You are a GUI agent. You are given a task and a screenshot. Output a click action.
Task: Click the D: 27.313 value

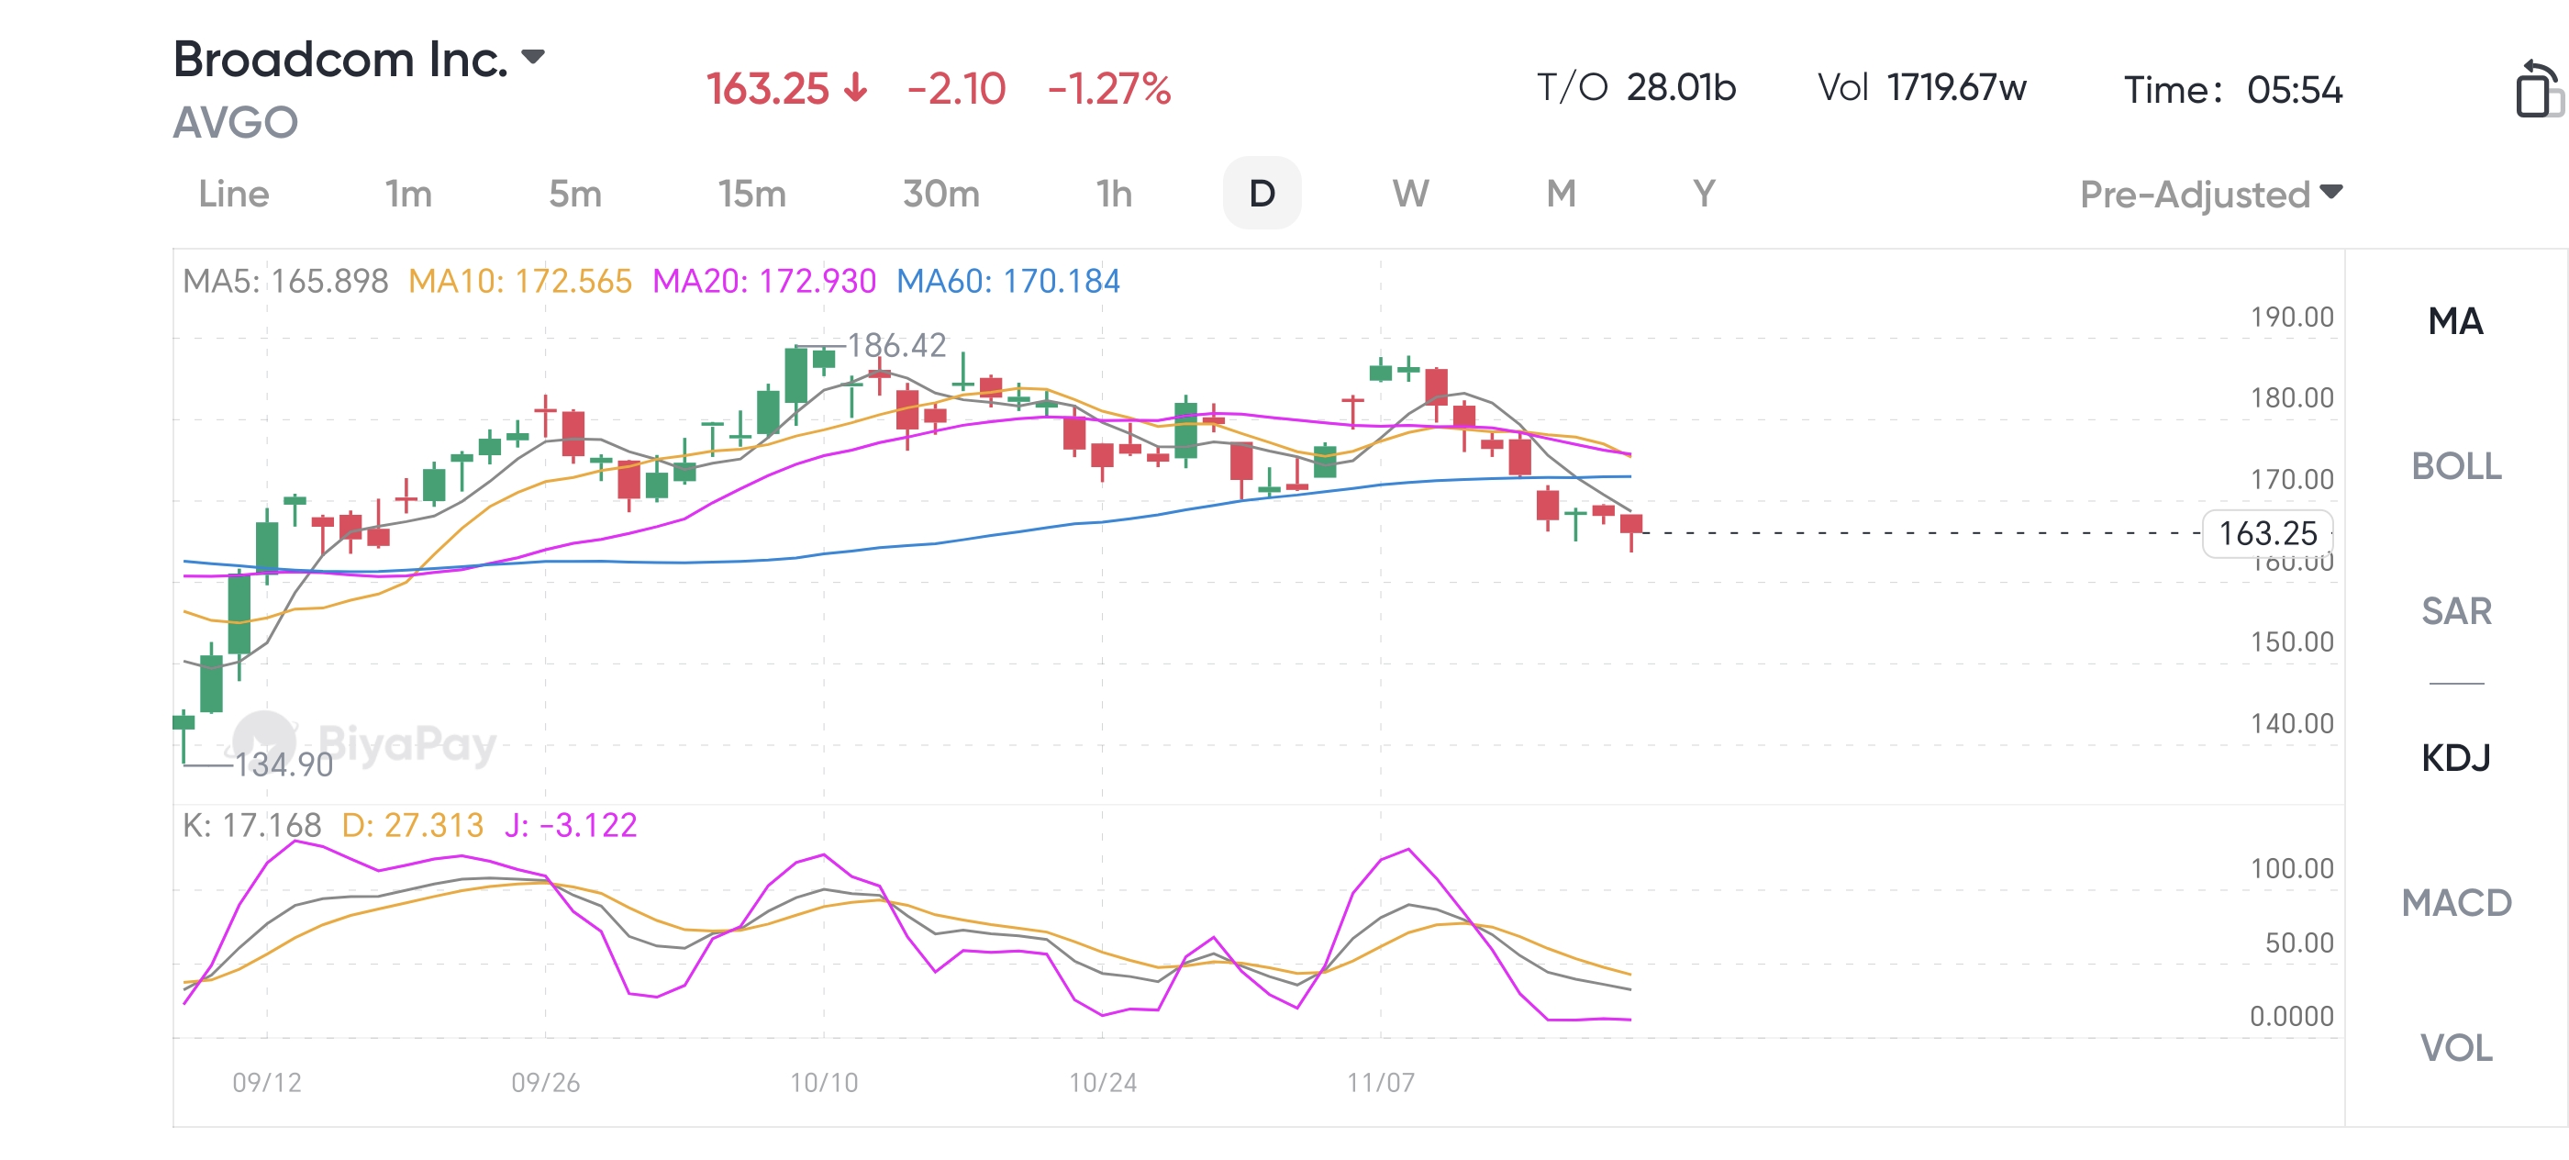(412, 825)
